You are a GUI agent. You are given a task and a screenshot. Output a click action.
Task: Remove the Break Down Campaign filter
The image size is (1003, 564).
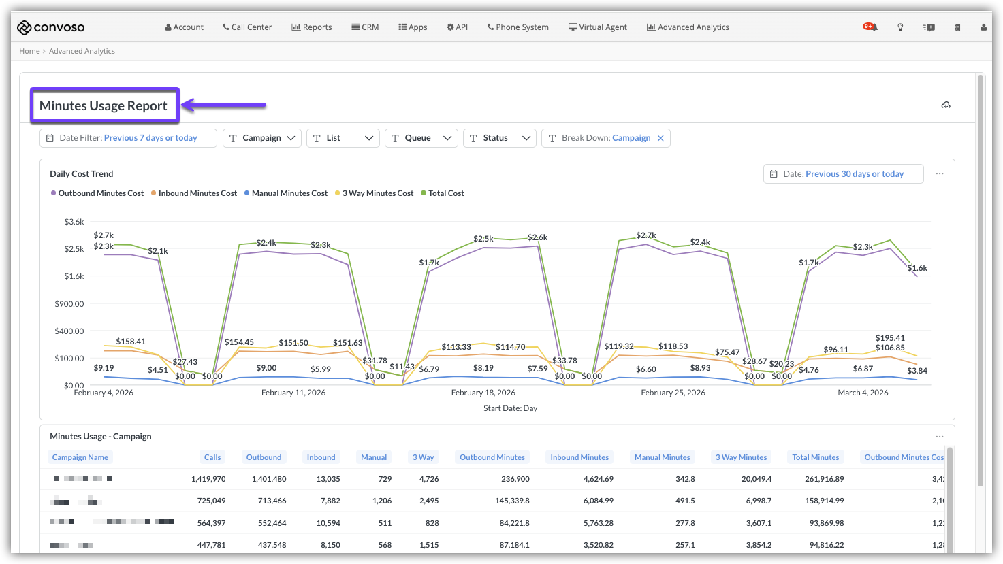(x=660, y=138)
